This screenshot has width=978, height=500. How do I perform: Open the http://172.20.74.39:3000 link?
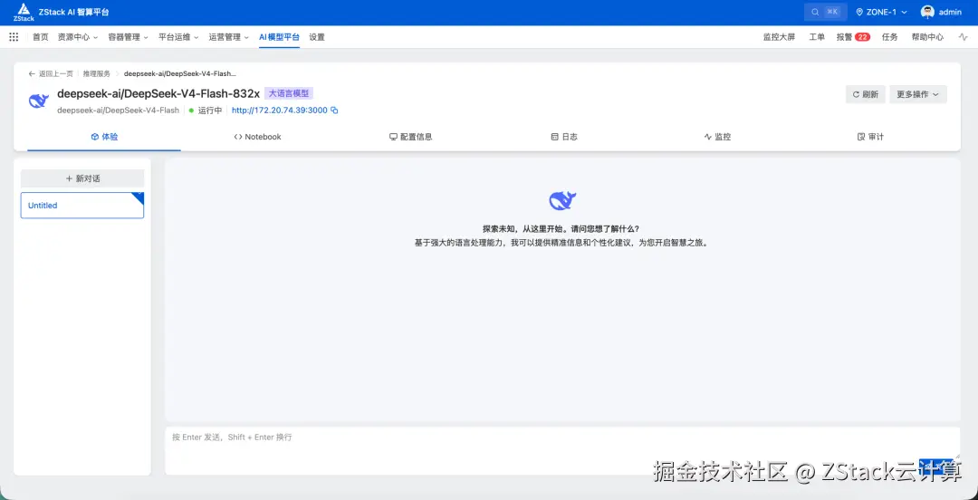click(280, 111)
